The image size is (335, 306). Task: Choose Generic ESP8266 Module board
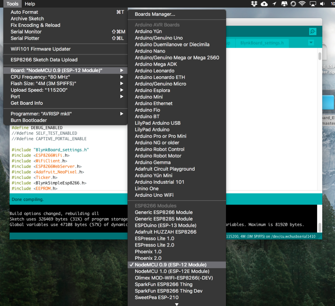pos(163,212)
